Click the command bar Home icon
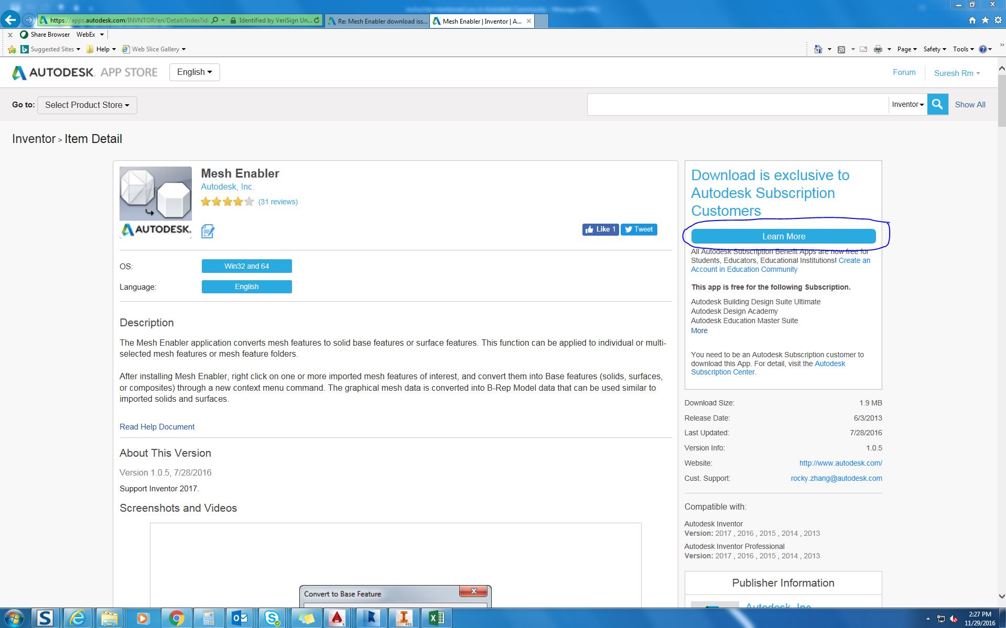The height and width of the screenshot is (628, 1006). [818, 49]
